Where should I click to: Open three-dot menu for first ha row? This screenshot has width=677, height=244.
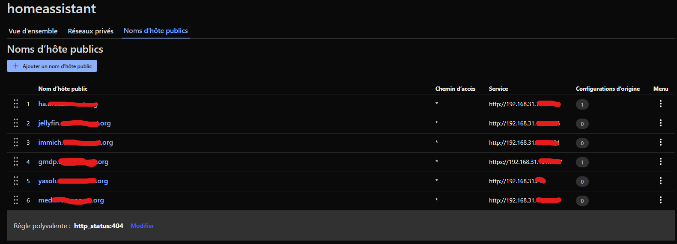pyautogui.click(x=661, y=104)
